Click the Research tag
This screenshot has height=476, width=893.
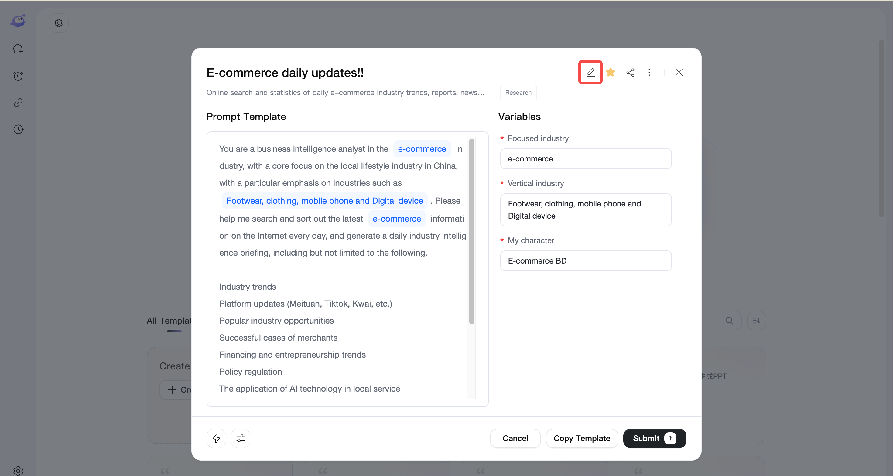coord(518,93)
